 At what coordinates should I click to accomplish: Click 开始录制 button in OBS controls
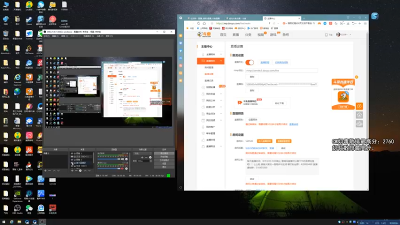pos(164,157)
